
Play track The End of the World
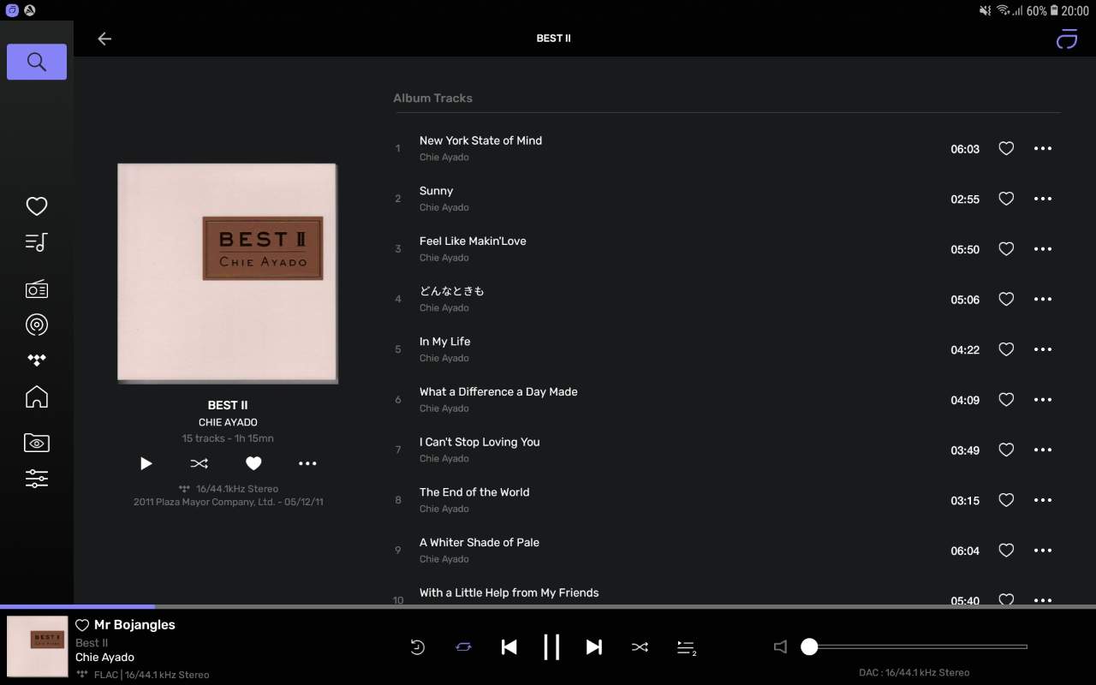pos(474,492)
